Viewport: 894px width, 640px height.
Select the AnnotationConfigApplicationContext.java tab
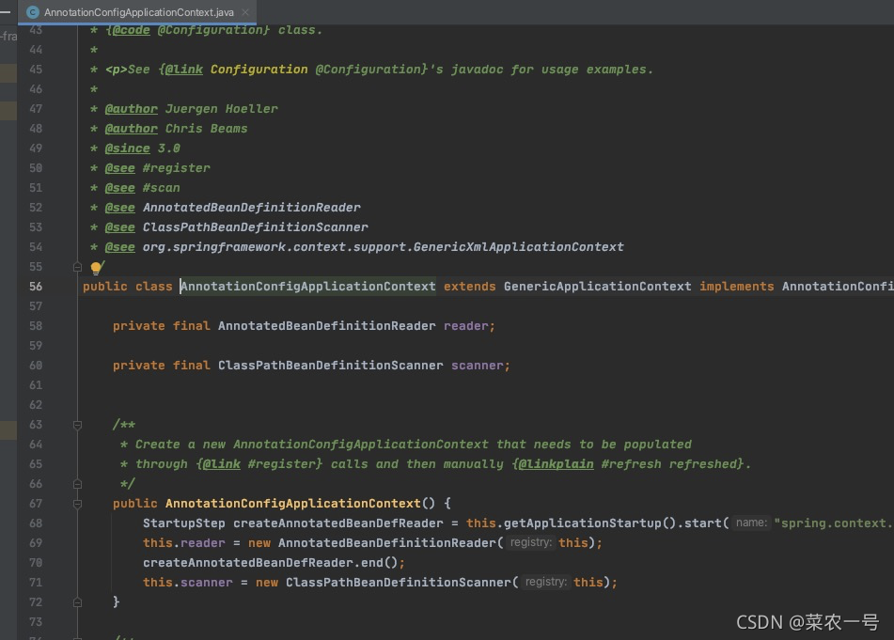(x=137, y=12)
